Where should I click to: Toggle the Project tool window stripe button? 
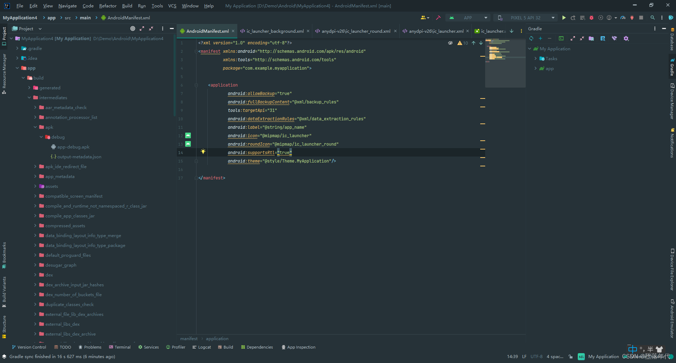click(4, 36)
